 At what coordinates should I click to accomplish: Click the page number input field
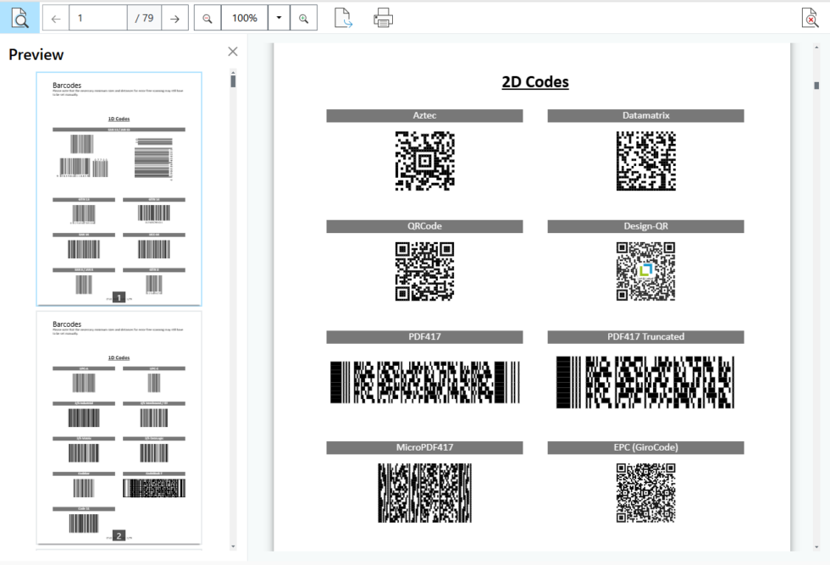click(x=98, y=18)
